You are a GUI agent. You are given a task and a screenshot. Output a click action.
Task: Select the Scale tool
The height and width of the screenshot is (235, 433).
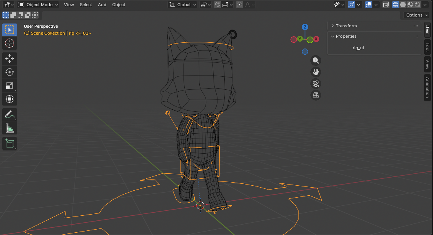click(x=9, y=86)
